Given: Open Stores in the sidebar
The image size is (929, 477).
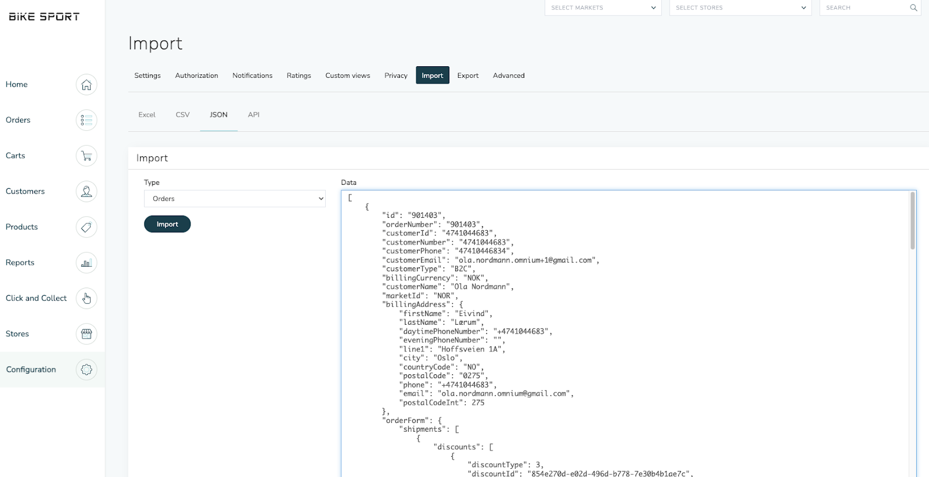Looking at the screenshot, I should [17, 334].
